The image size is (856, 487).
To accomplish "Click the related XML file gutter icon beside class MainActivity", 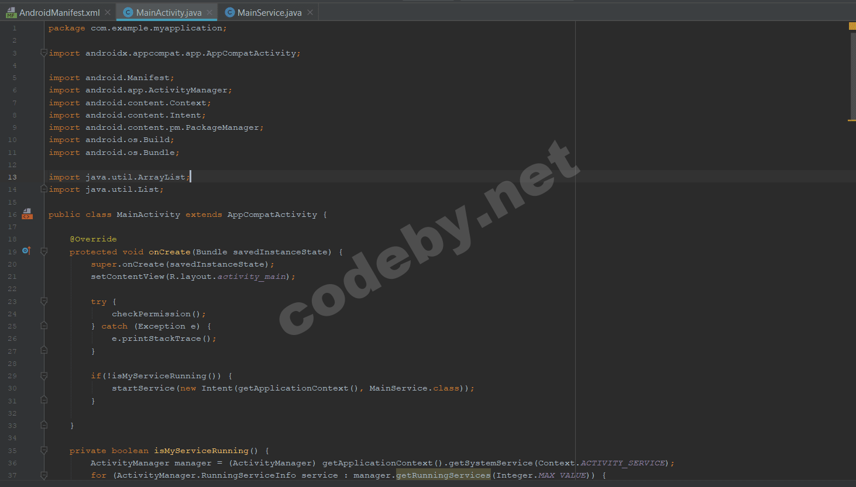I will [x=27, y=214].
